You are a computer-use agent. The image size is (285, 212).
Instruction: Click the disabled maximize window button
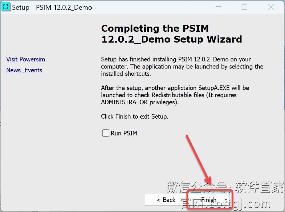[244, 7]
